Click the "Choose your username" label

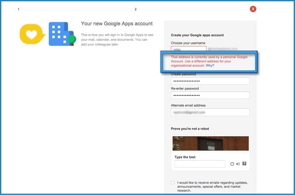pos(188,43)
